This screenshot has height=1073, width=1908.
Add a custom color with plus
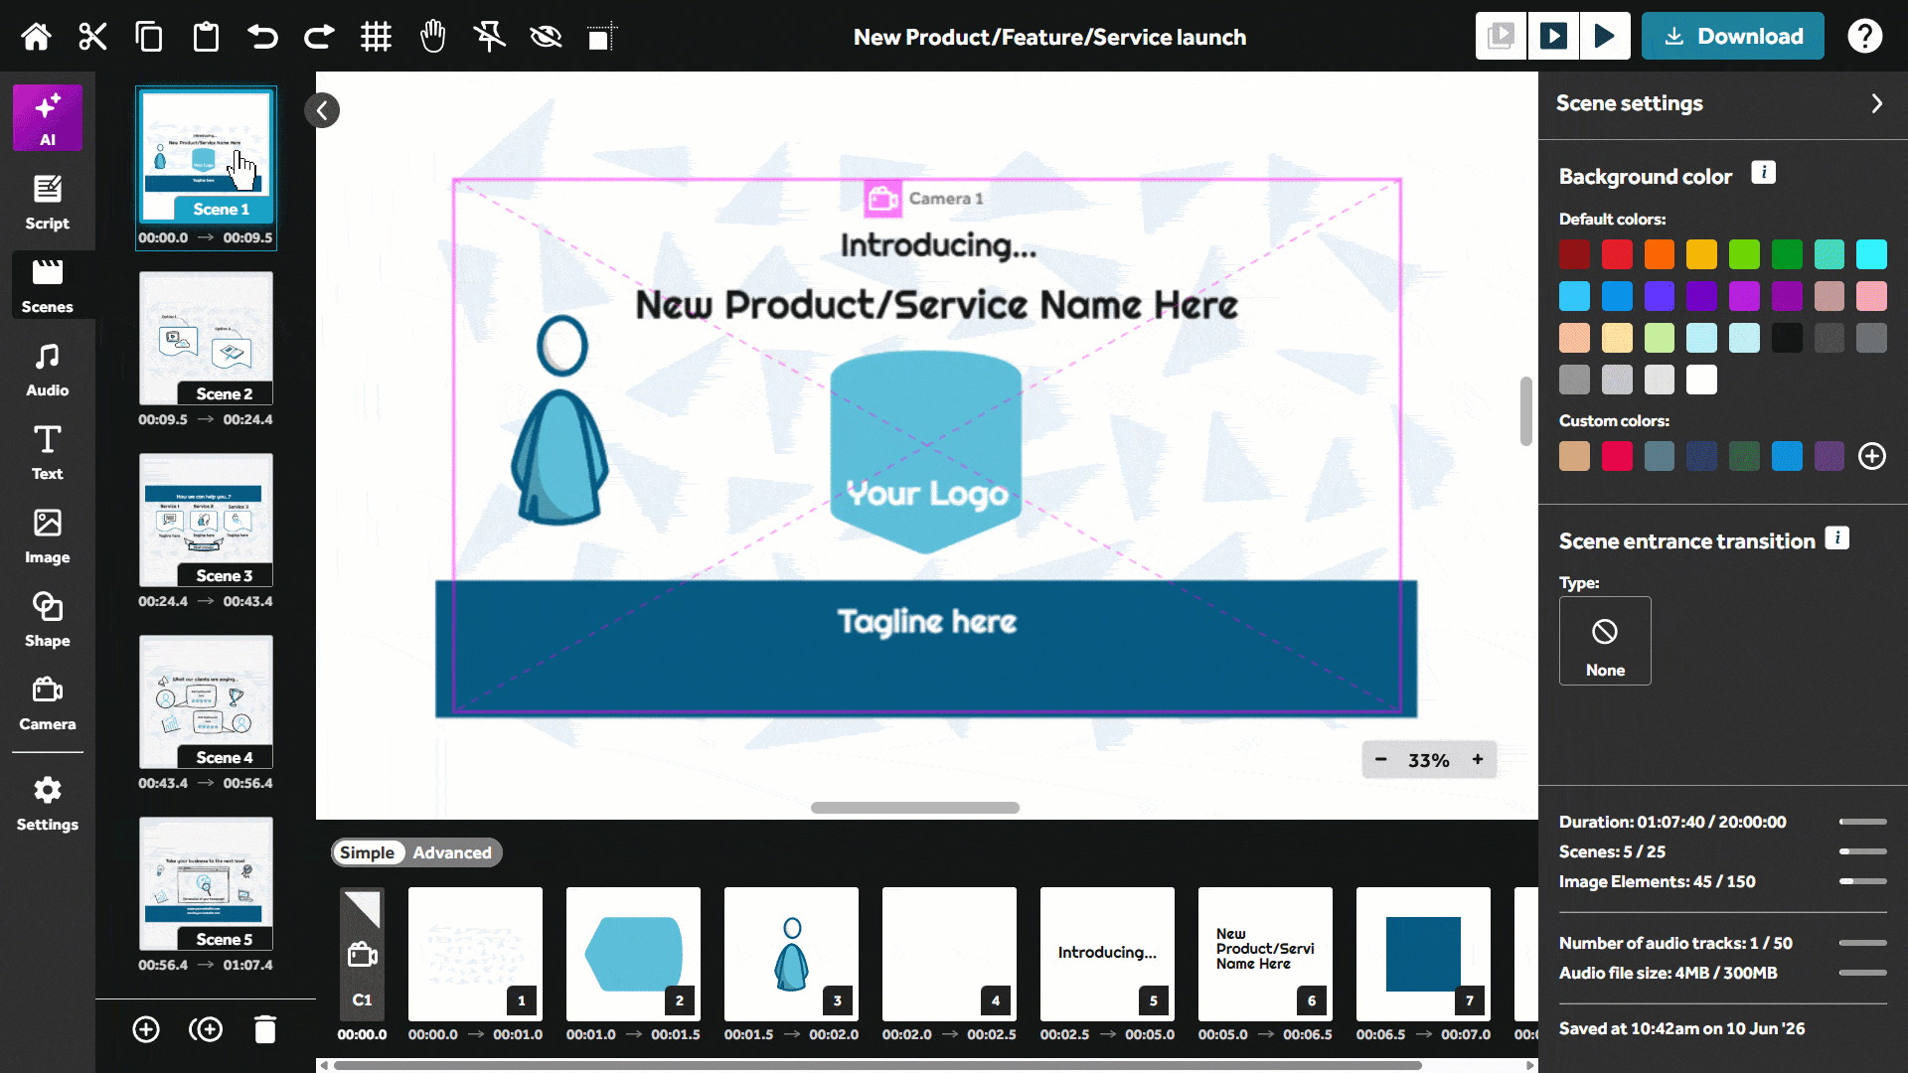pos(1872,456)
